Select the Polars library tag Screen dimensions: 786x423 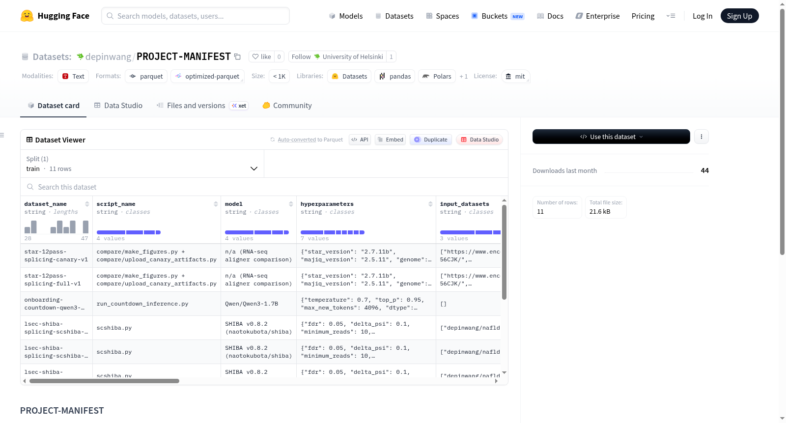click(437, 76)
